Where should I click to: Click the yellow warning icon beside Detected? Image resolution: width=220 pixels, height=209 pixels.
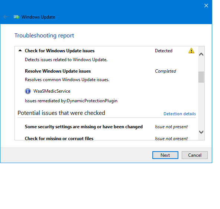191,51
